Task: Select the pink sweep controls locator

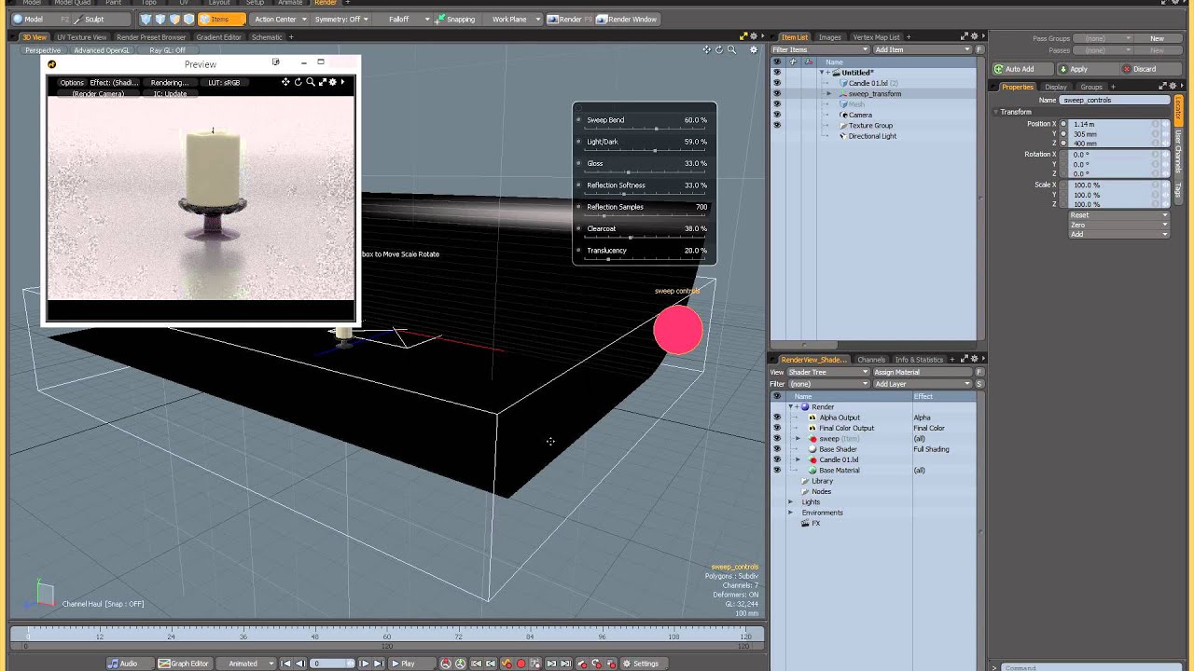Action: coord(677,331)
